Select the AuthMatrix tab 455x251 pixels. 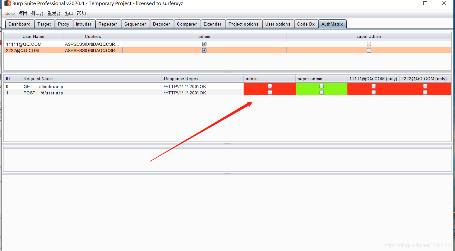(x=332, y=24)
